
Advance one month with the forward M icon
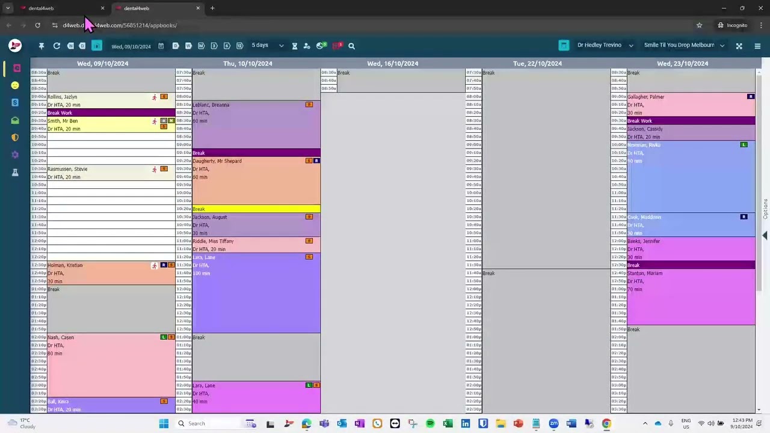[201, 46]
